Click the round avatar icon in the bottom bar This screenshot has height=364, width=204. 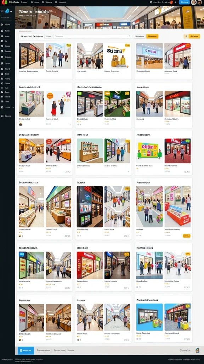point(197,350)
